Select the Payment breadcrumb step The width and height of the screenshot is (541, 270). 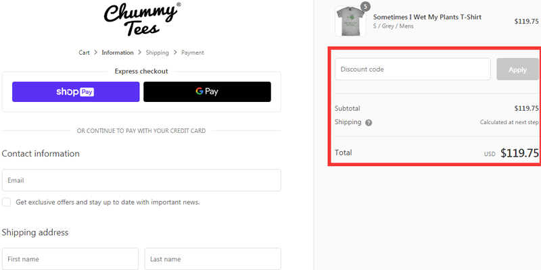click(193, 53)
